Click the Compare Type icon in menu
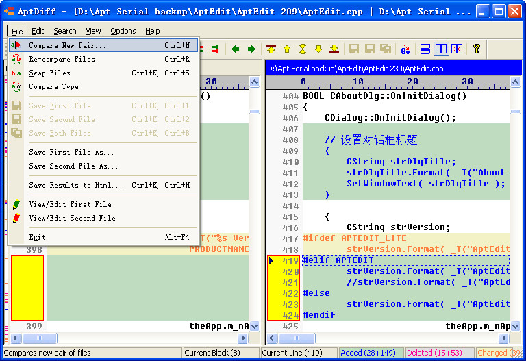 click(16, 86)
